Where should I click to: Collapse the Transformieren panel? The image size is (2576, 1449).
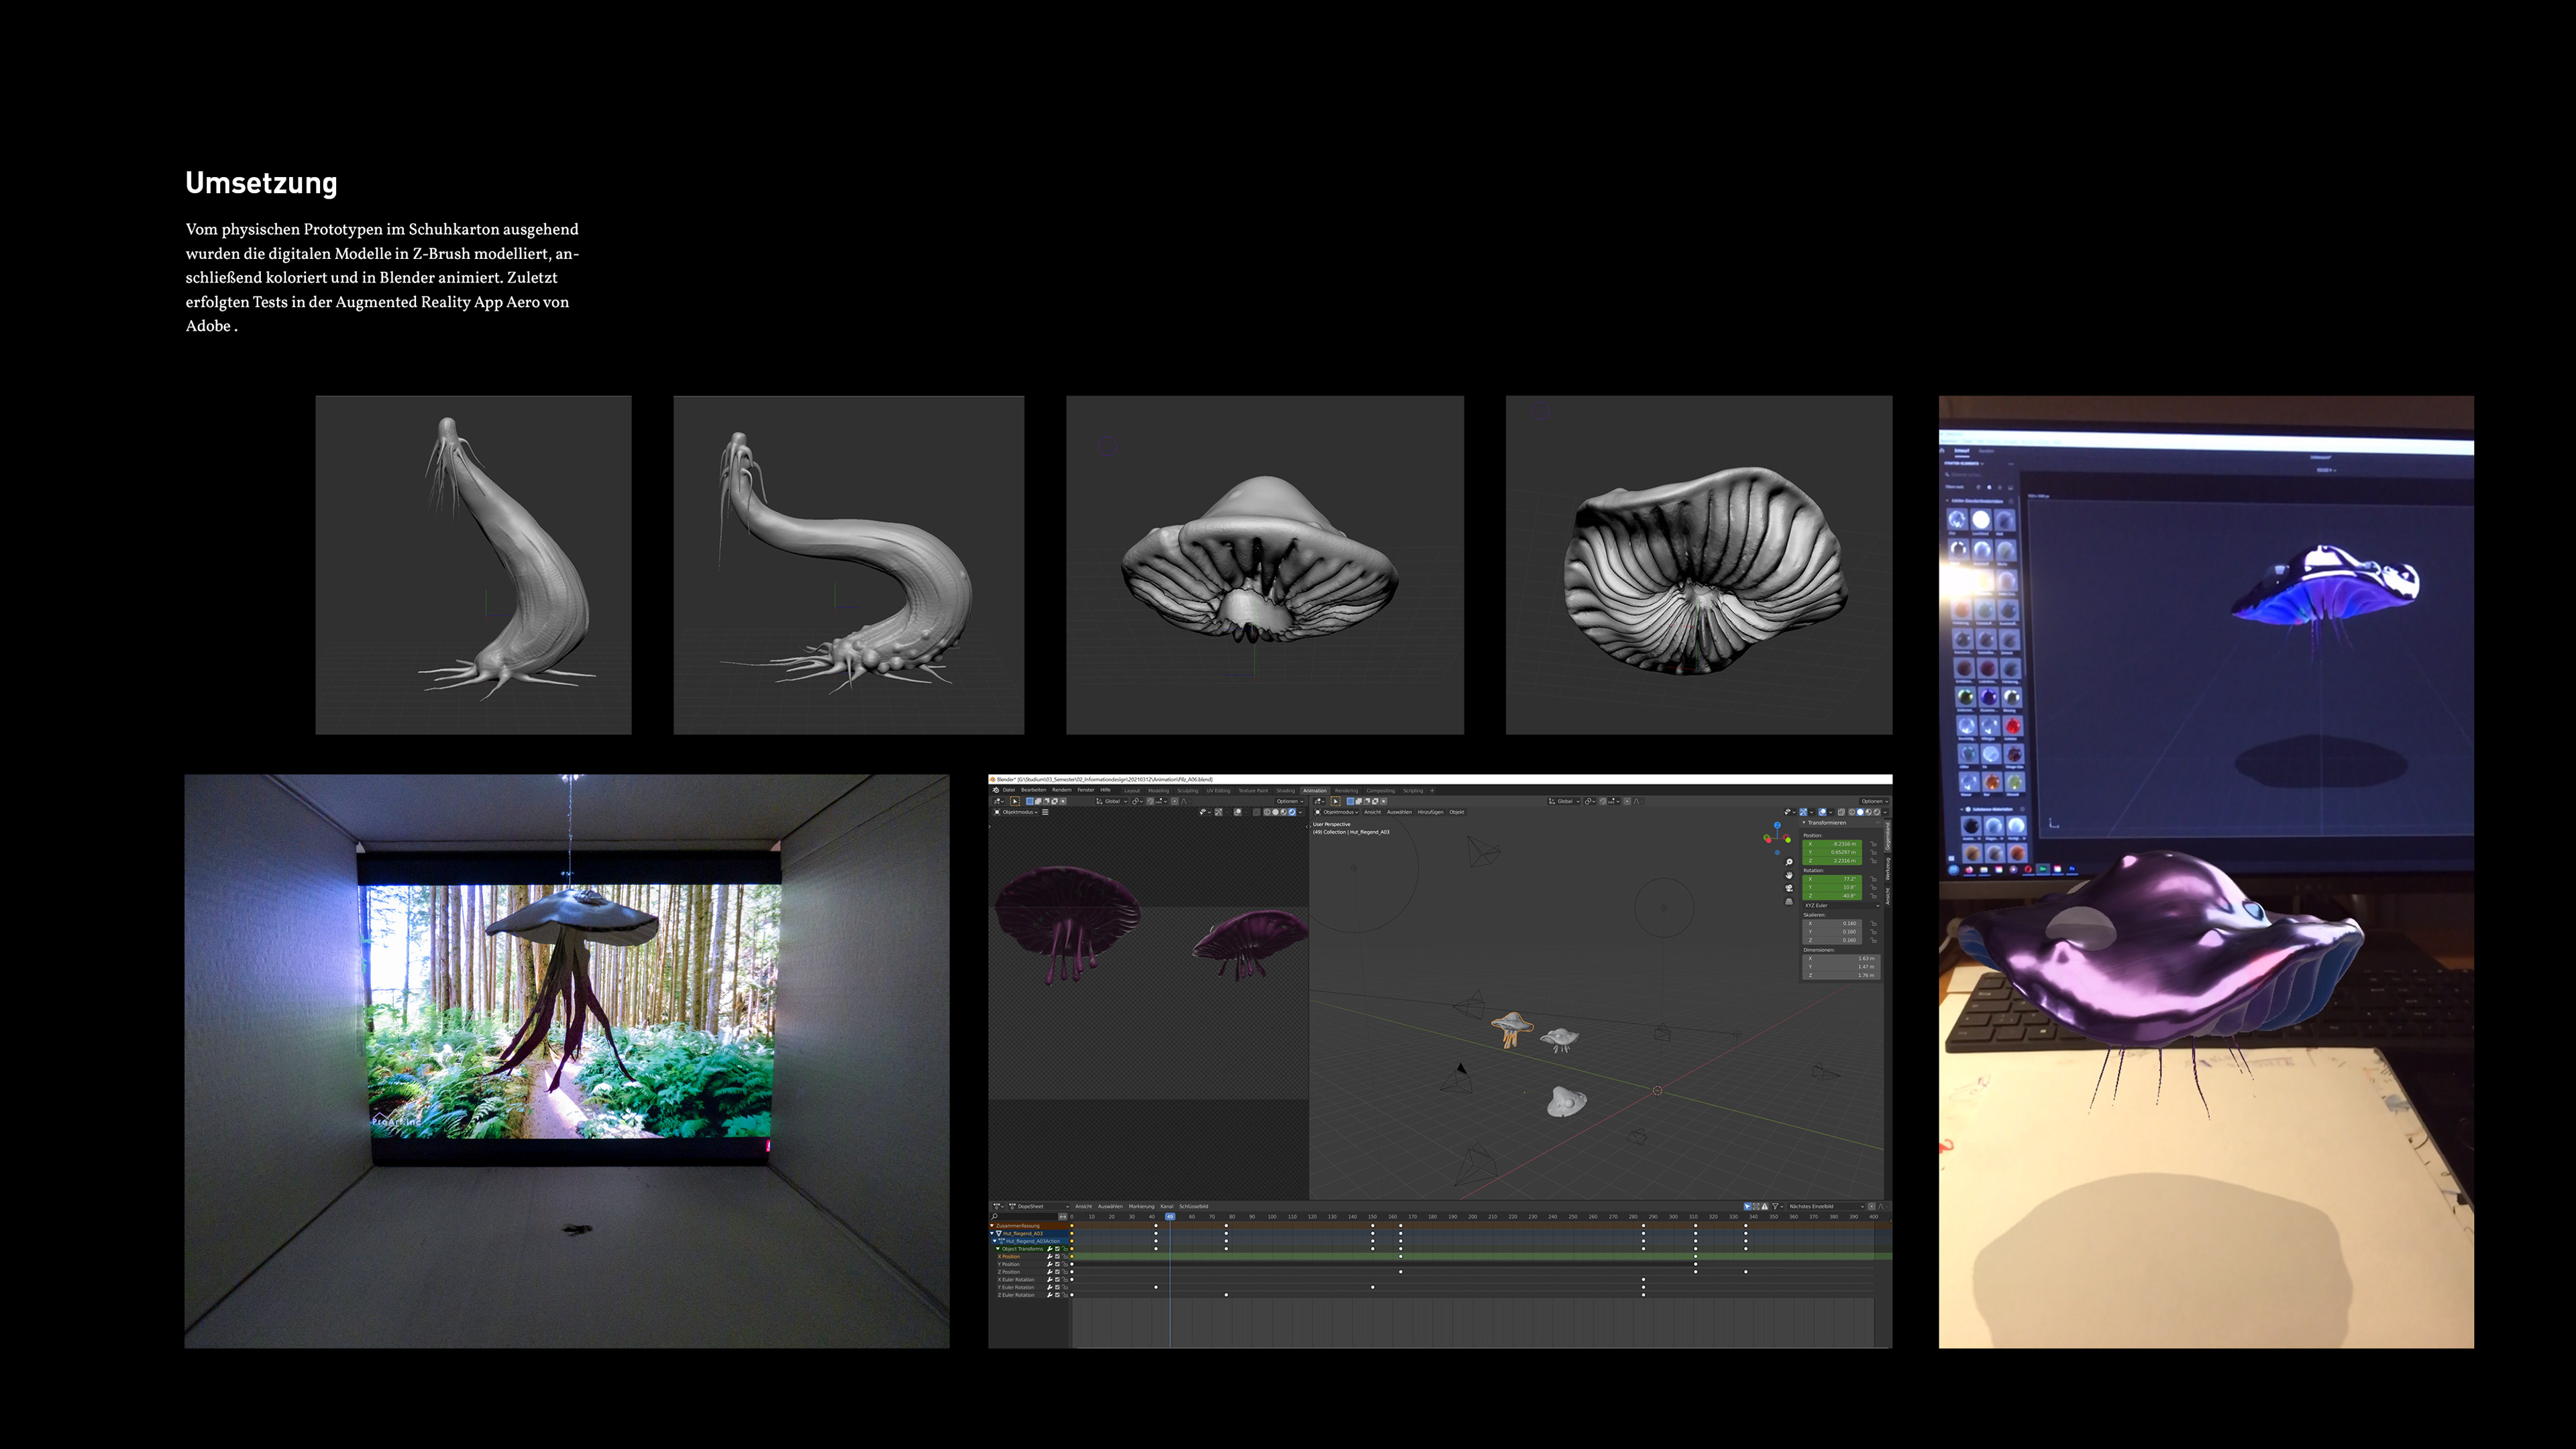(1804, 823)
